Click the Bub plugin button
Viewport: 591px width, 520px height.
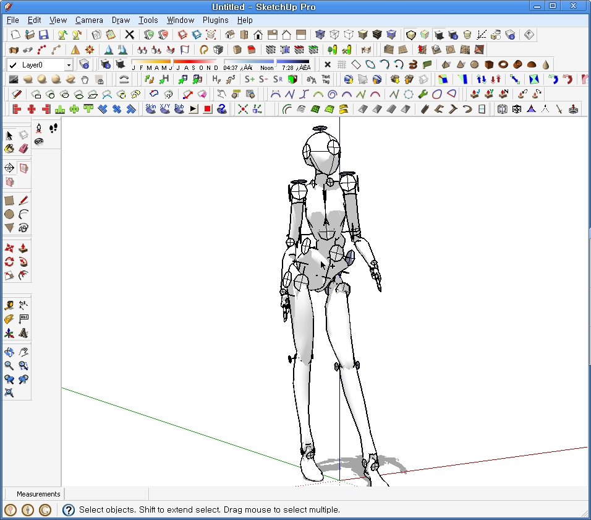click(179, 109)
